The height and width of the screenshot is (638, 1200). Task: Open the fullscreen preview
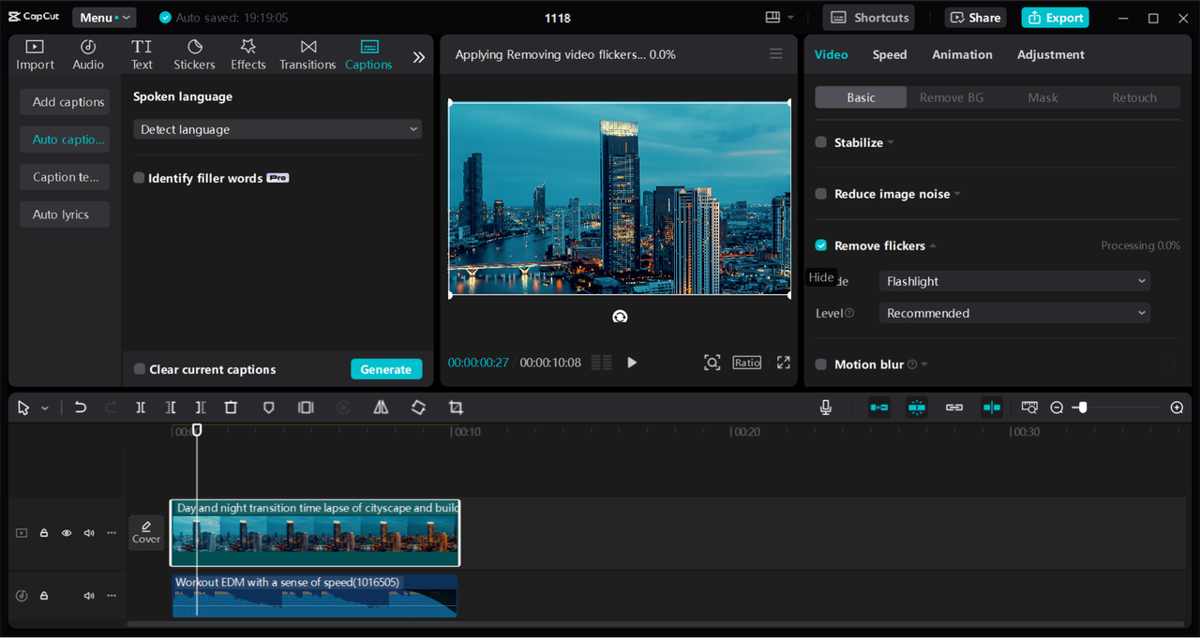pos(783,363)
